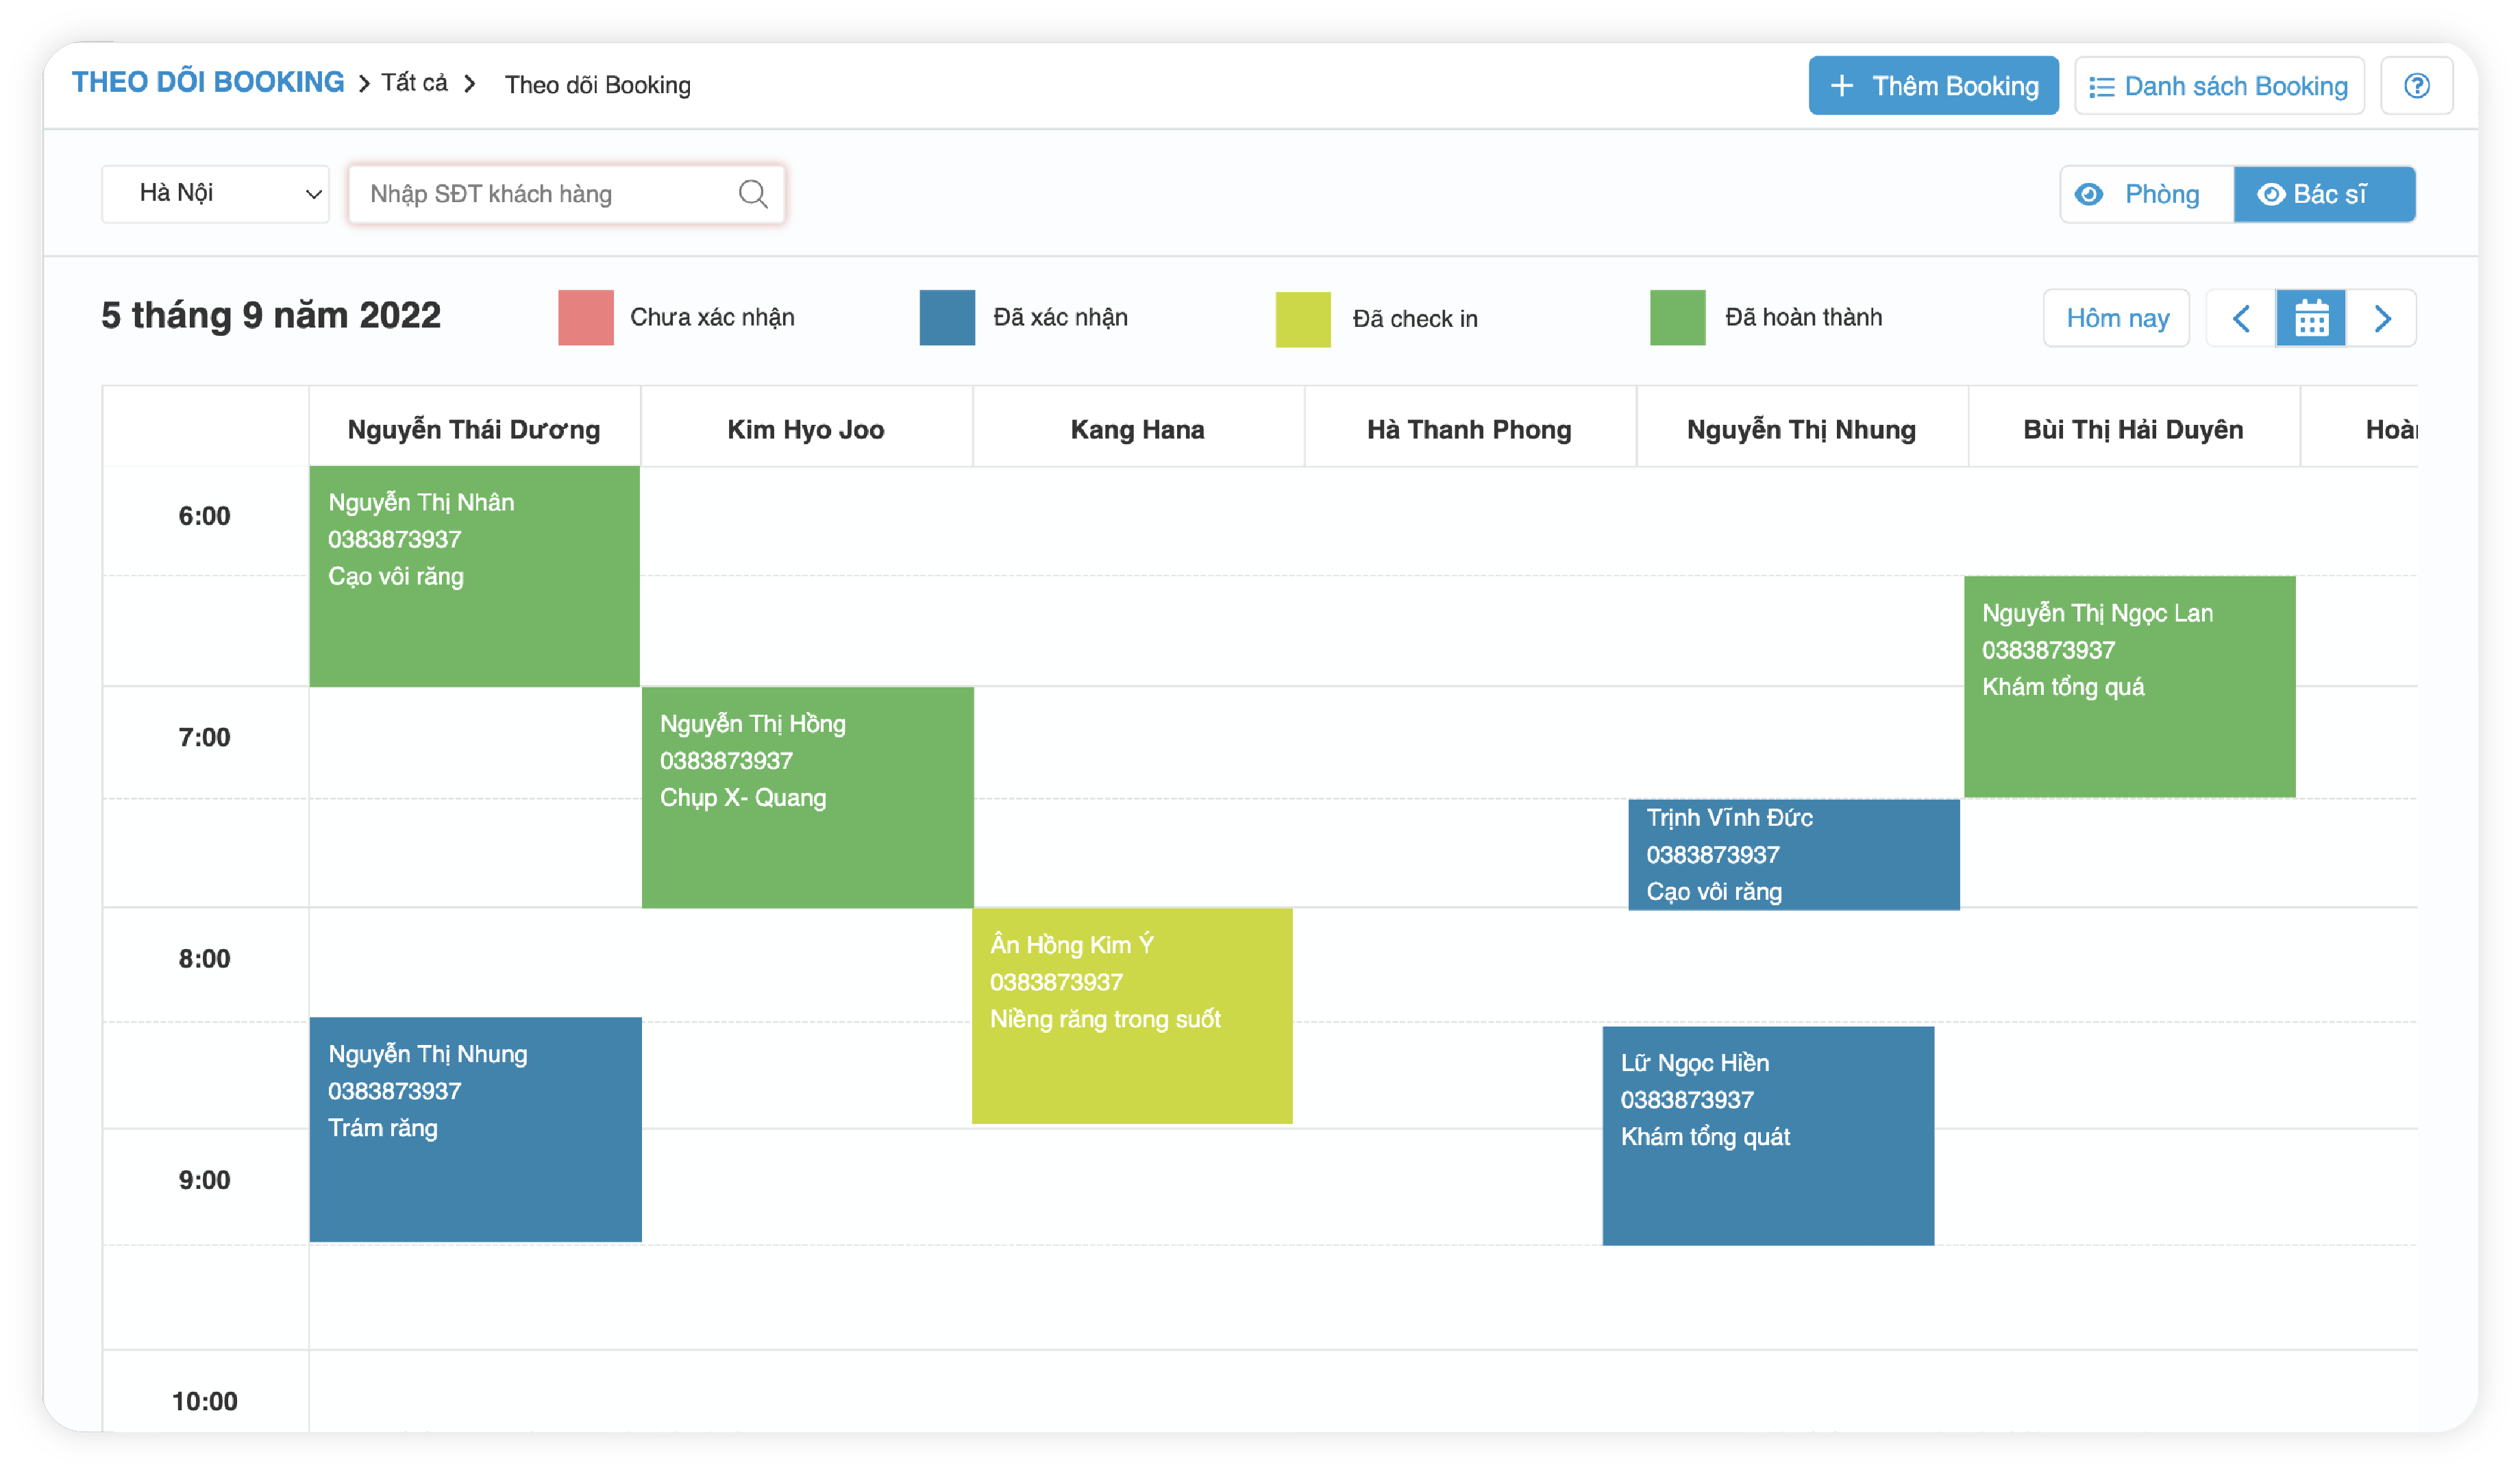Click the yellow Đã check in swatch

[1302, 319]
